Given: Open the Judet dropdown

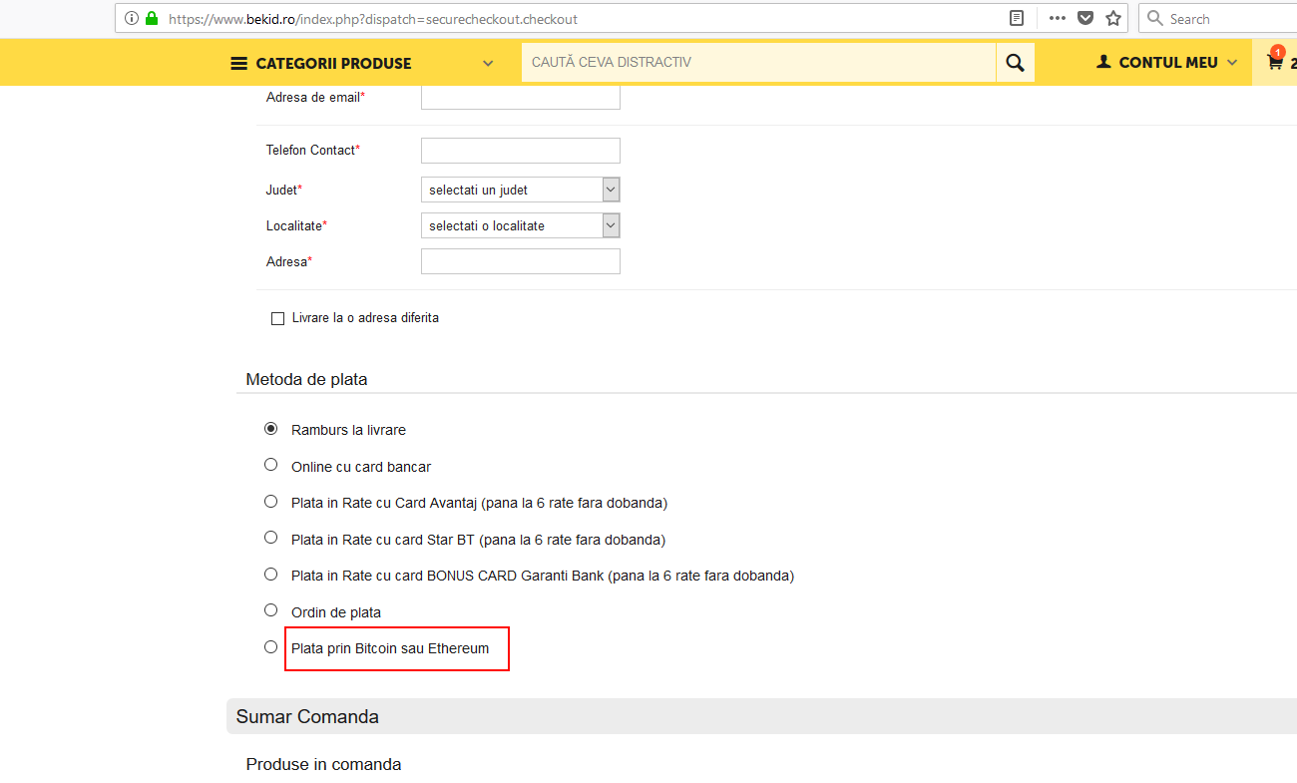Looking at the screenshot, I should pyautogui.click(x=520, y=190).
